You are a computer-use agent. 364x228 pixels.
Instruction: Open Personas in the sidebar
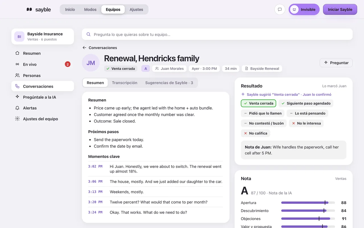point(43,76)
